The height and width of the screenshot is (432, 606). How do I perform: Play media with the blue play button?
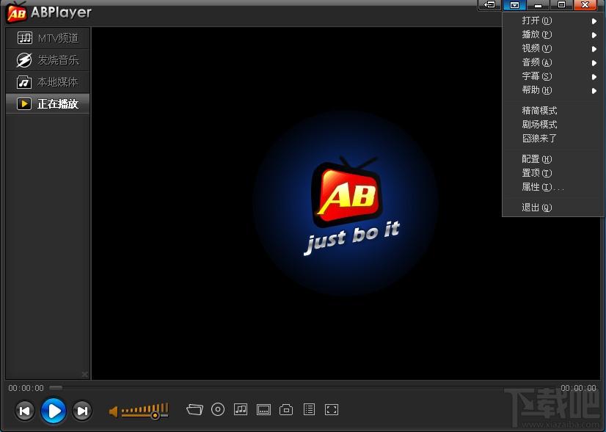[x=54, y=411]
